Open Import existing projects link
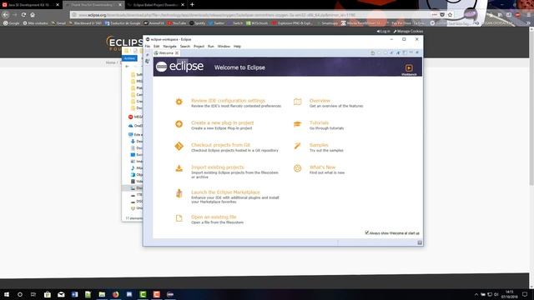 pyautogui.click(x=217, y=167)
